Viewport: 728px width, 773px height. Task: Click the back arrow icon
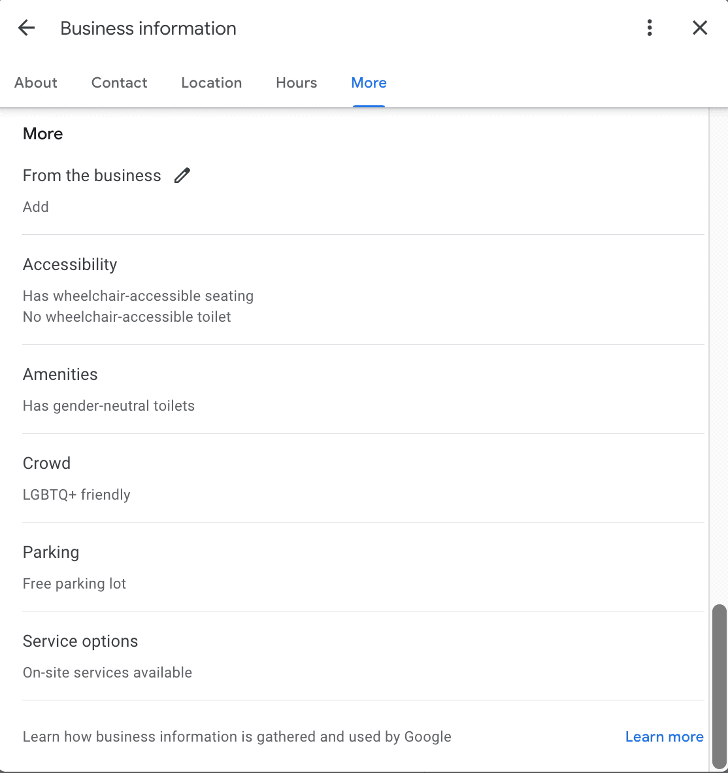pyautogui.click(x=26, y=28)
